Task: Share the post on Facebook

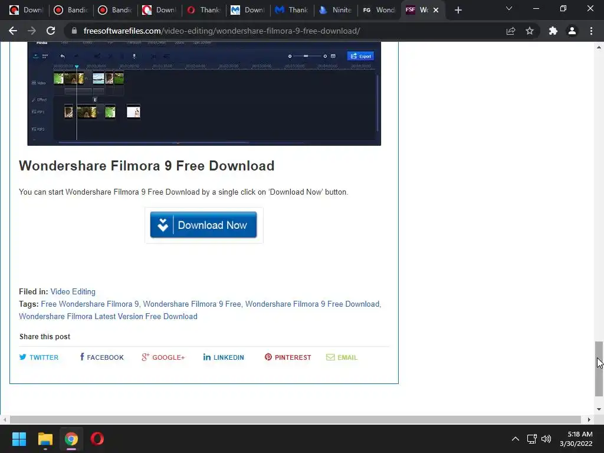Action: pos(101,357)
